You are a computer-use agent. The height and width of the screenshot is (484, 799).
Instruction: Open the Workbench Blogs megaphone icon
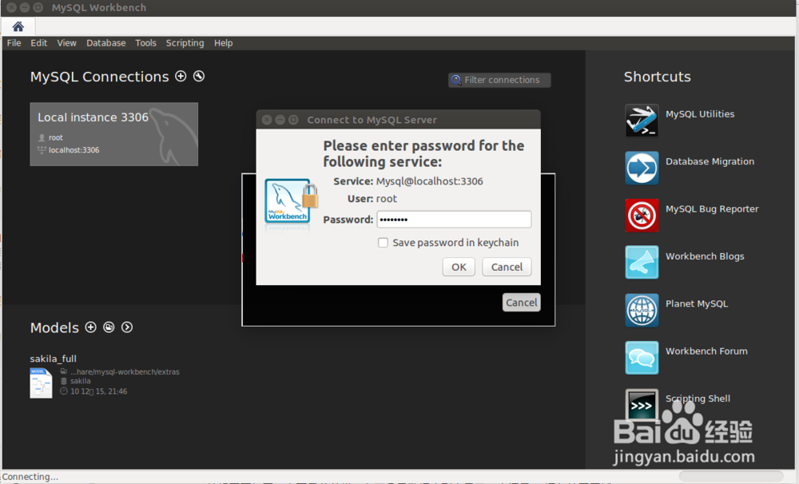(642, 263)
